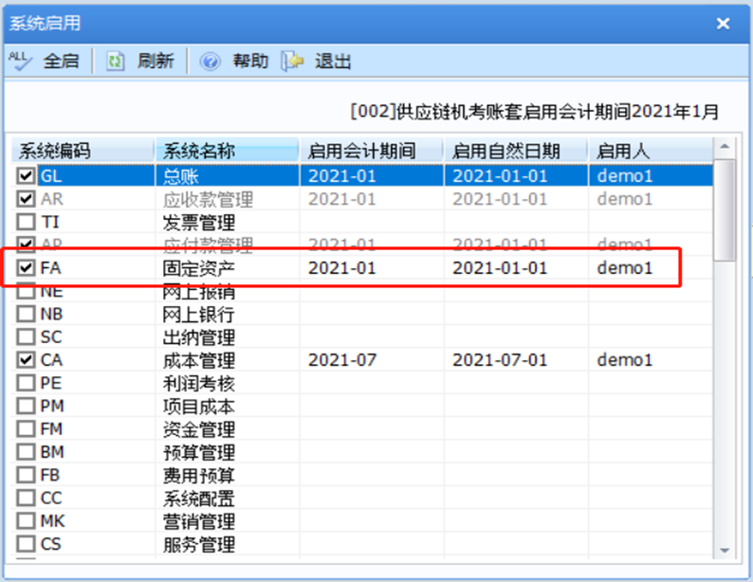The height and width of the screenshot is (582, 753).
Task: Click the 发票管理 system name
Action: click(x=199, y=222)
